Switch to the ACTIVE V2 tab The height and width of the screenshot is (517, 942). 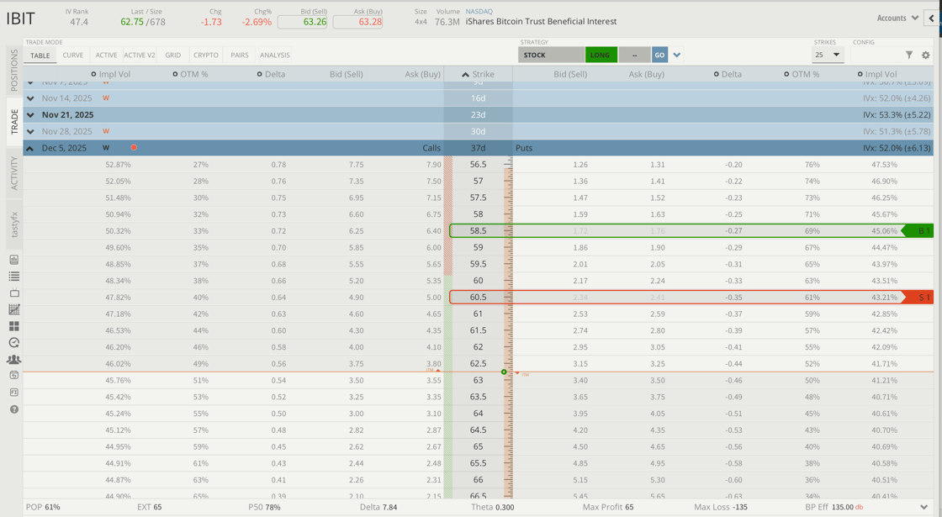coord(140,55)
